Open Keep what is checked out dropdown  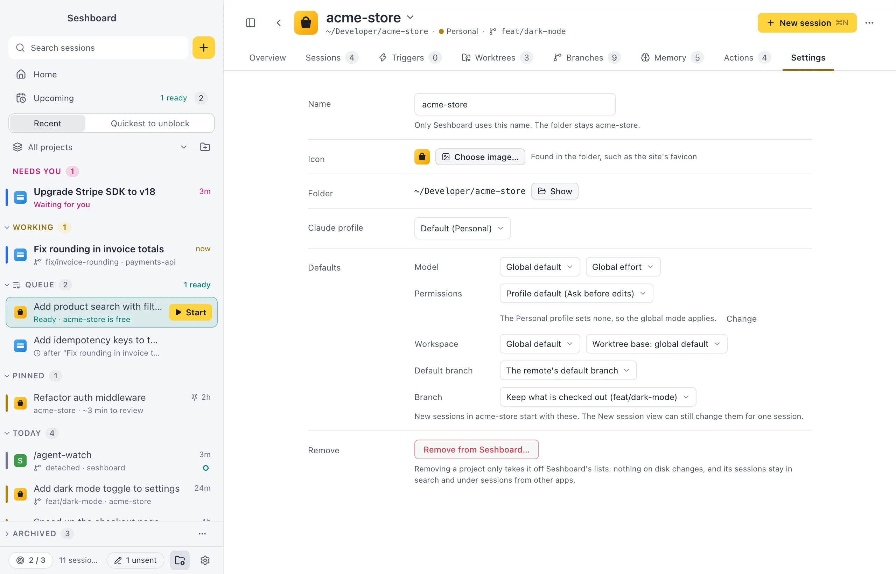click(597, 397)
